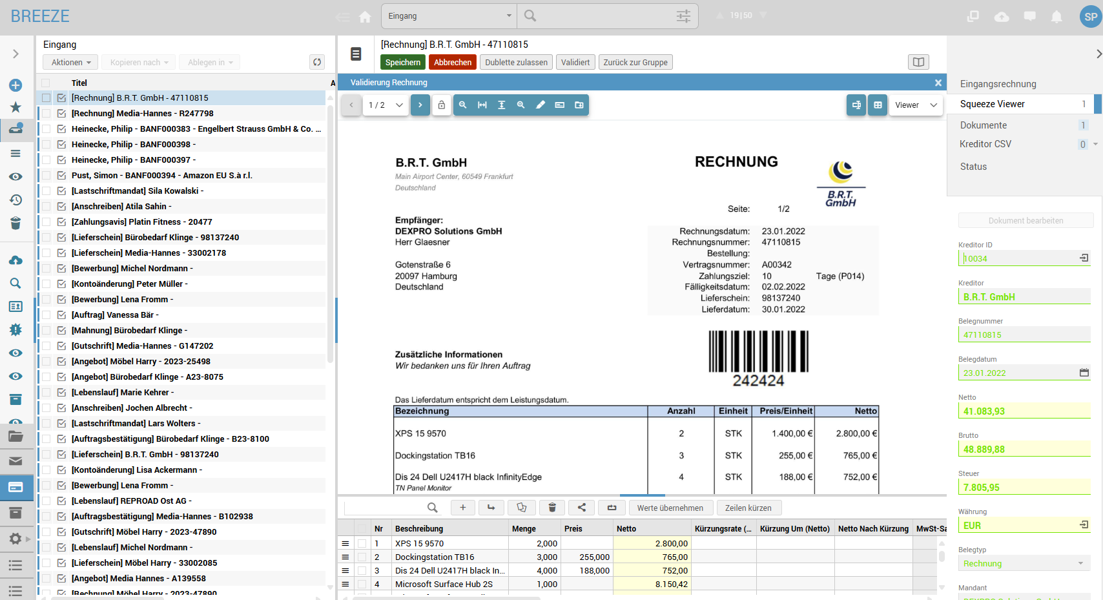The width and height of the screenshot is (1103, 600).
Task: Open the Aktionen dropdown menu
Action: [70, 62]
